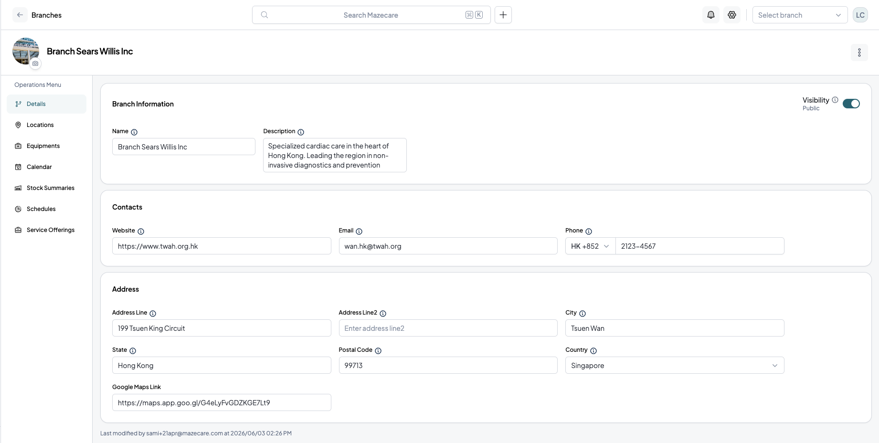Toggle the Visibility Public switch
Viewport: 879px width, 443px height.
[x=851, y=104]
